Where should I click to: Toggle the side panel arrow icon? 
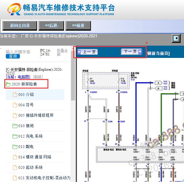176,38
